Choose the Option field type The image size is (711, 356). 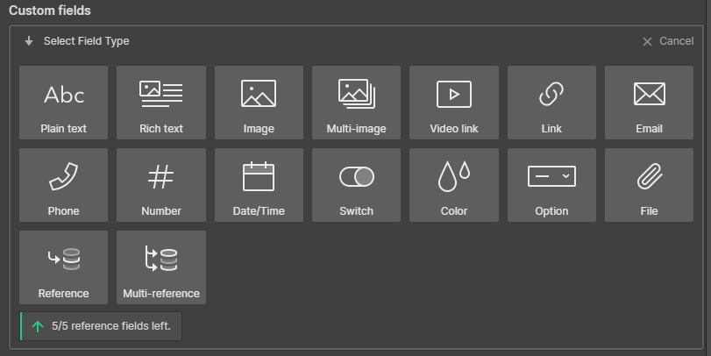pos(551,185)
